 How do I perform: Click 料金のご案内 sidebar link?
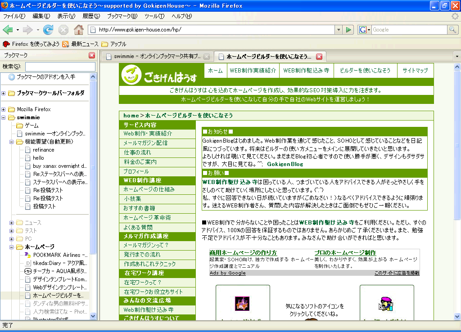click(140, 162)
